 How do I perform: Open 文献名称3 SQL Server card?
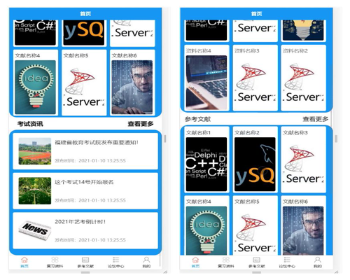pos(304,160)
